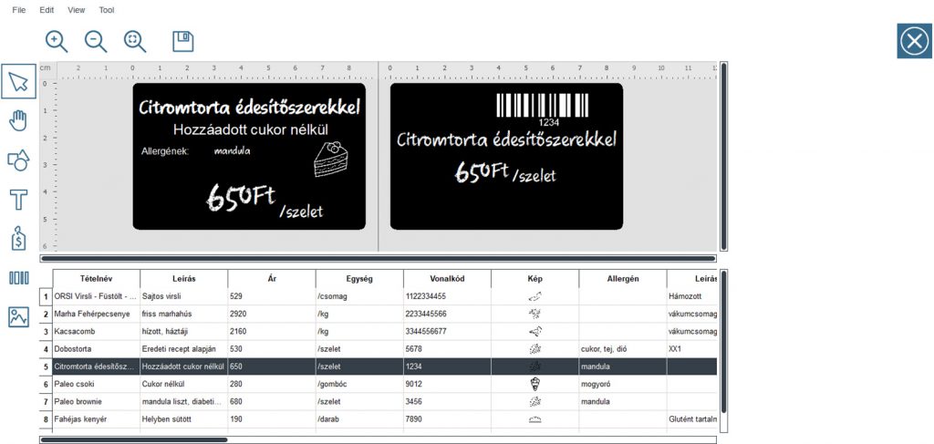Select the arrow pointer tool

18,81
